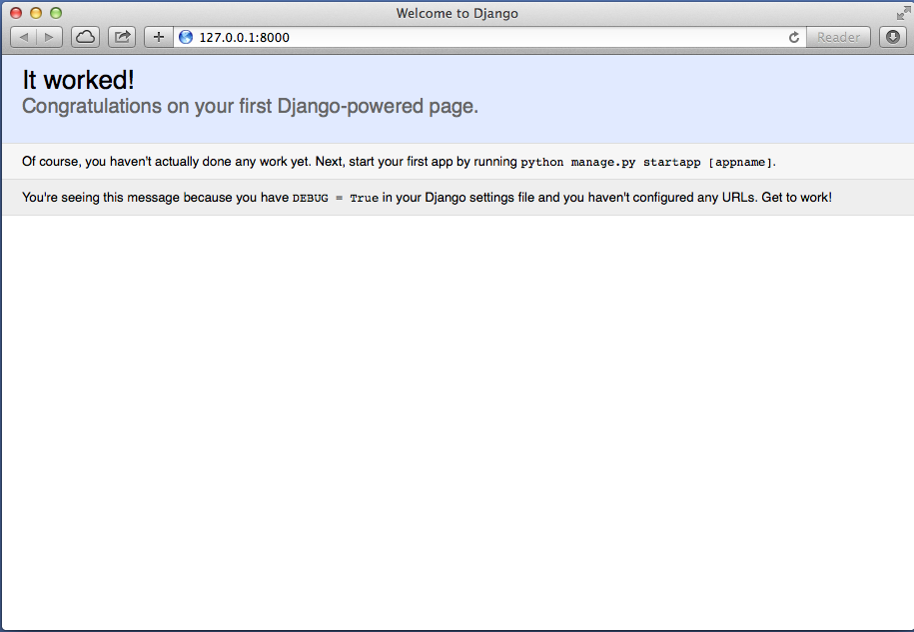Click the Back navigation arrow
The height and width of the screenshot is (632, 914).
click(24, 37)
